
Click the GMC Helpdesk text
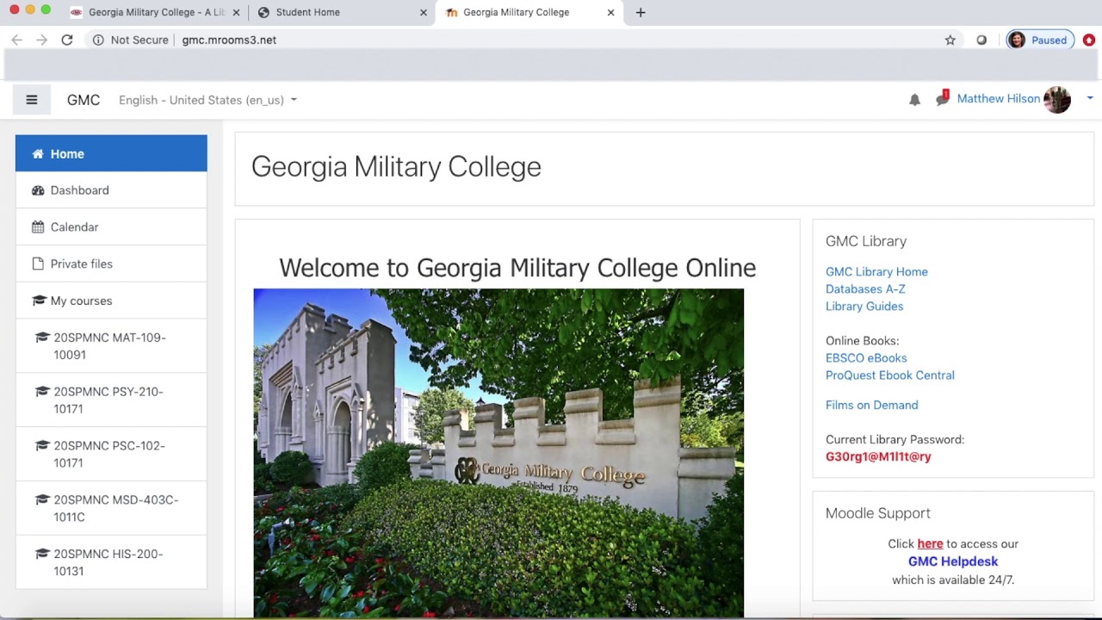click(953, 561)
